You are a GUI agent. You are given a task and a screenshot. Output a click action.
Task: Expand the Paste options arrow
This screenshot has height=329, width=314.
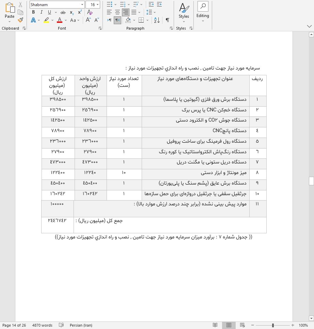[10, 21]
